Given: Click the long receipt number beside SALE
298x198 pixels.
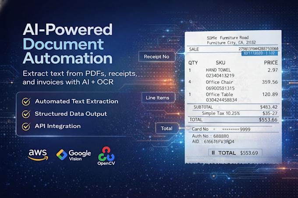Looking at the screenshot, I should point(258,49).
